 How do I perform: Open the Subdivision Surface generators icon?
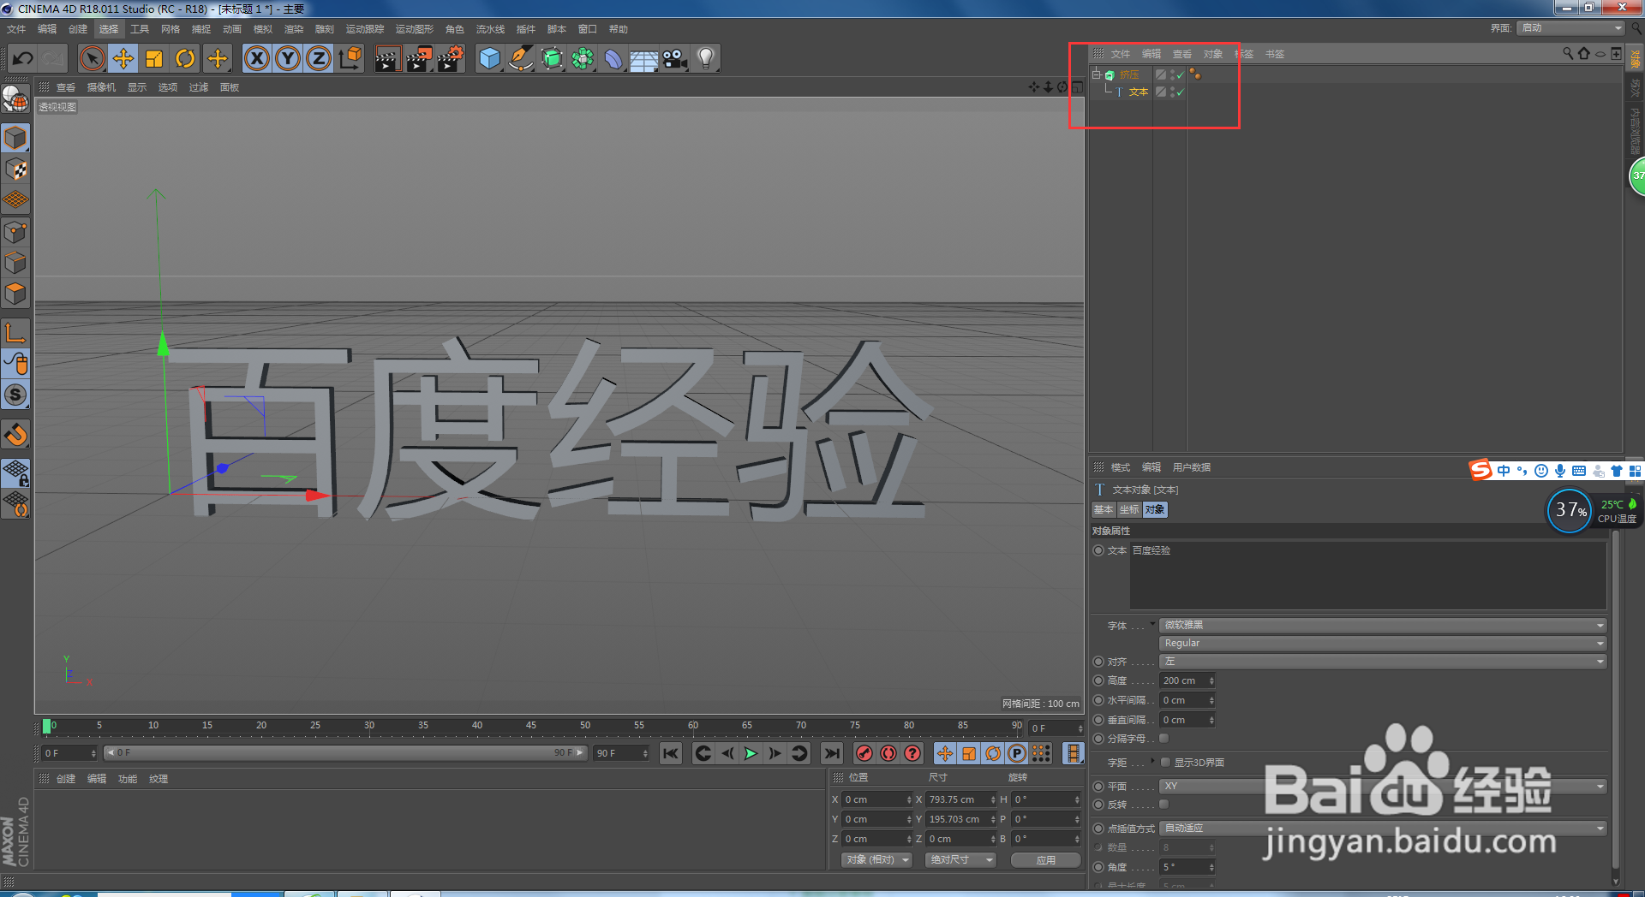(x=552, y=58)
